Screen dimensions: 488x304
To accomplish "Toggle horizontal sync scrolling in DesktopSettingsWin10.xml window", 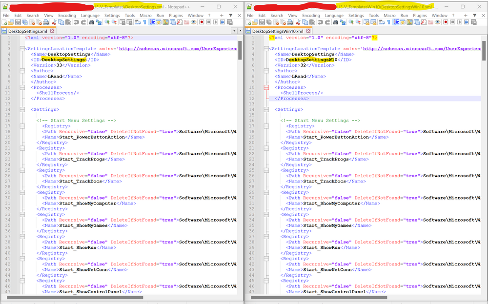I will click(x=373, y=22).
